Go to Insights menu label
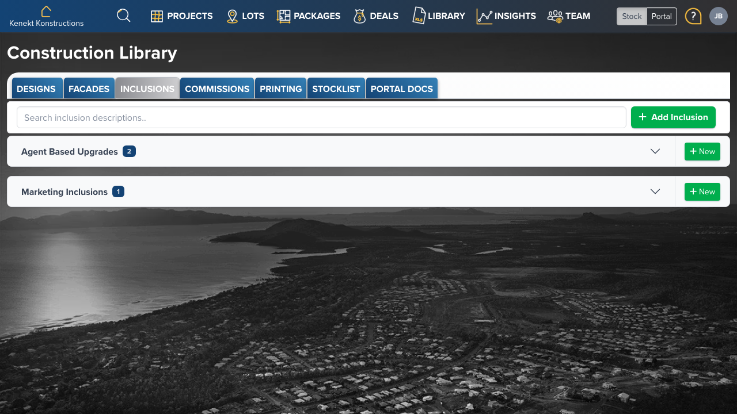 (515, 16)
